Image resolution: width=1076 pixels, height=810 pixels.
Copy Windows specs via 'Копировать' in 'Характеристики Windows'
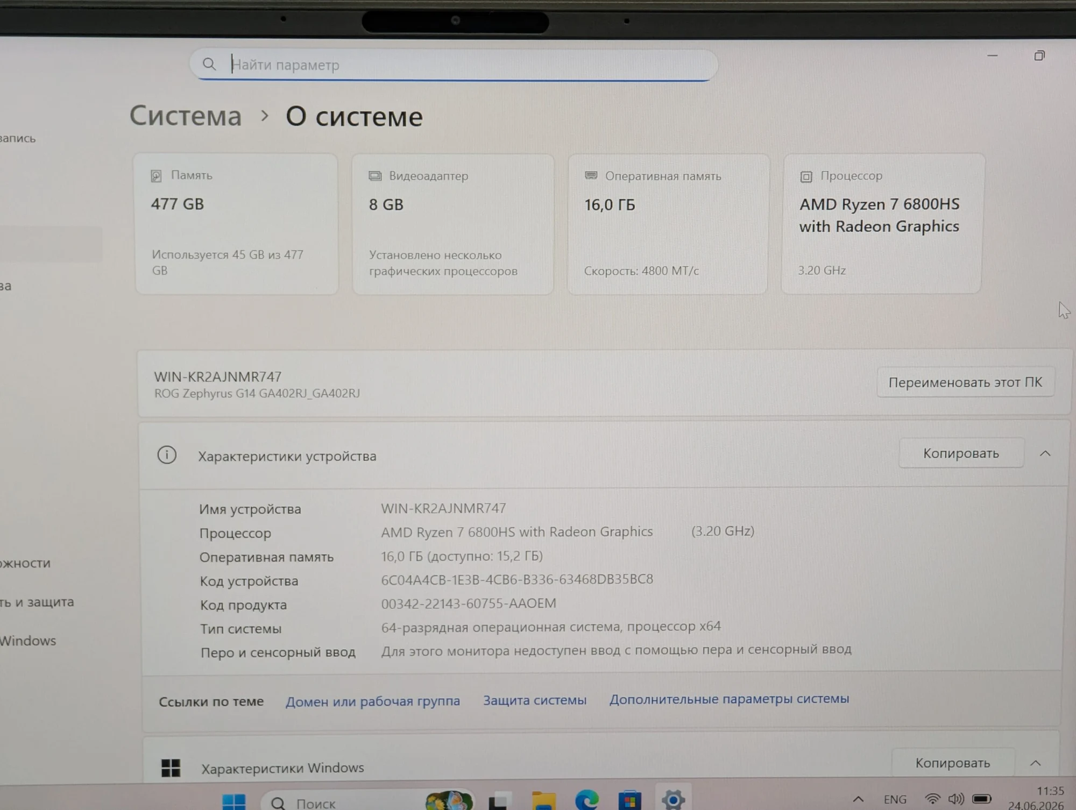(x=953, y=763)
